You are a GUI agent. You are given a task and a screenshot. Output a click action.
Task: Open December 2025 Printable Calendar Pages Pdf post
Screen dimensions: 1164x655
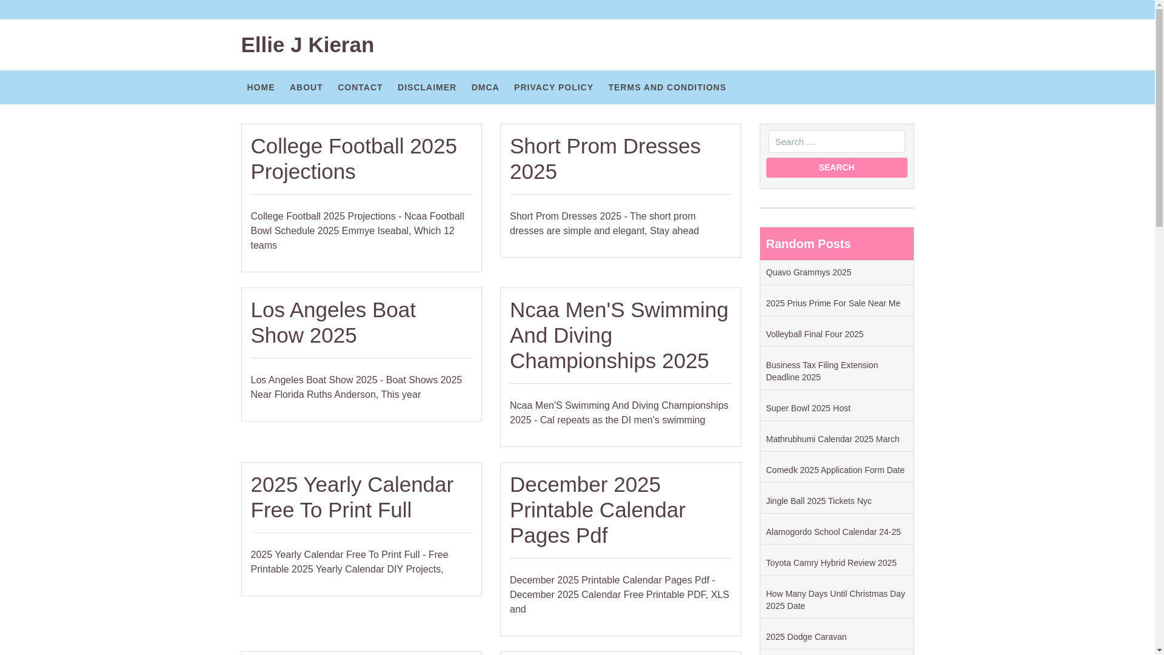pyautogui.click(x=597, y=510)
